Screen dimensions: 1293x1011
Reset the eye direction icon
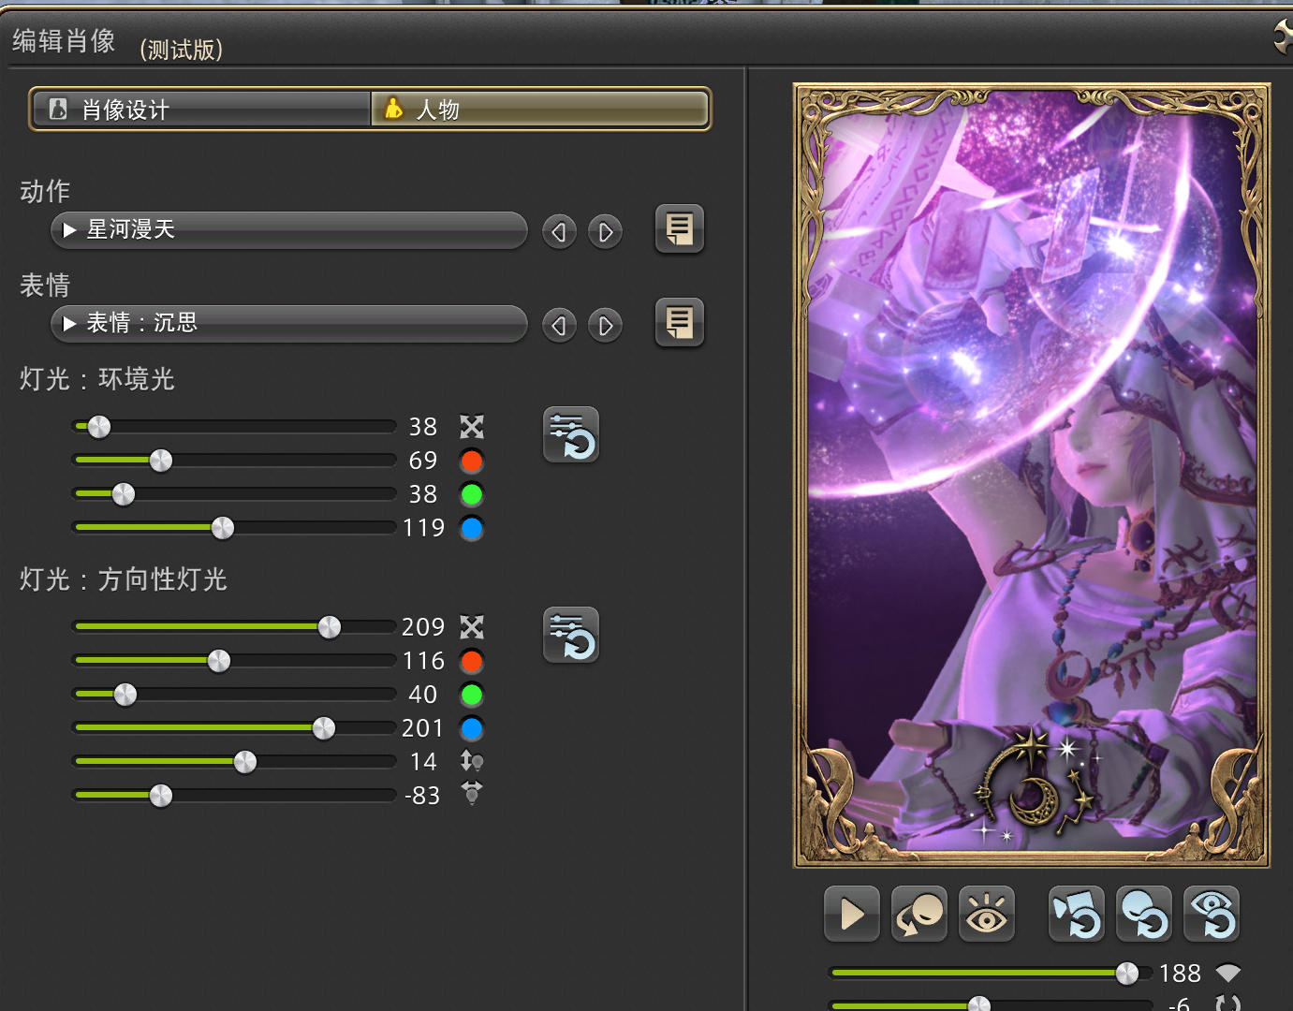(x=1212, y=914)
